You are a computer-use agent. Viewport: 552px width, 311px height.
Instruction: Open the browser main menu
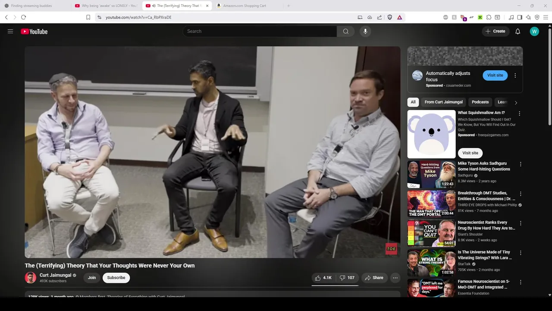tap(546, 17)
